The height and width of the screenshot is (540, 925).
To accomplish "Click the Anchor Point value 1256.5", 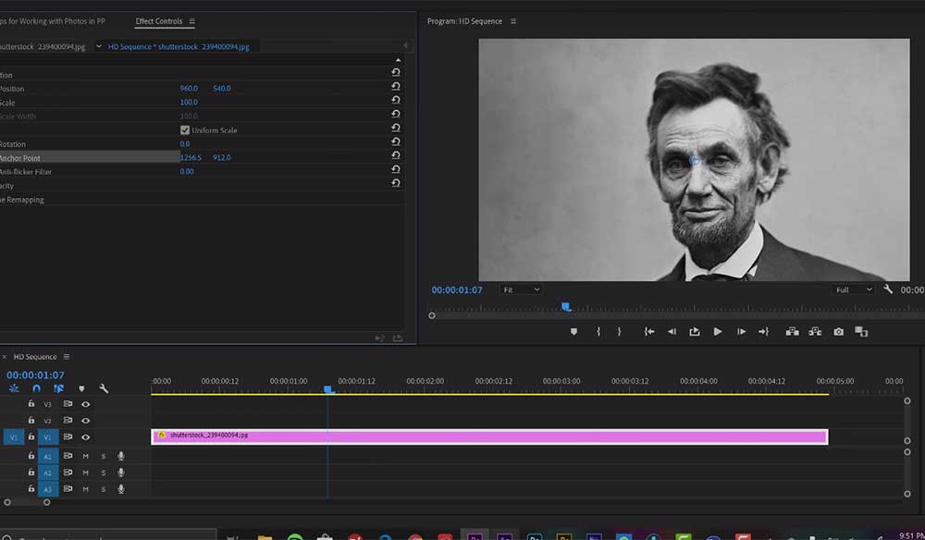I will click(191, 157).
